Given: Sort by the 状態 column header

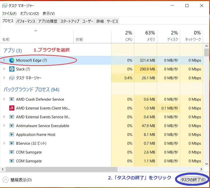Looking at the screenshot, I should (x=92, y=36).
